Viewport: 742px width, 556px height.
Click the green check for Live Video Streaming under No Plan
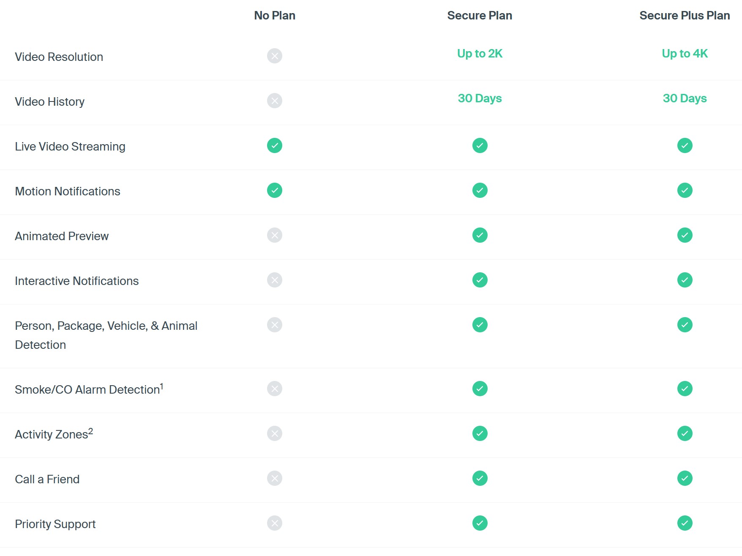[274, 145]
